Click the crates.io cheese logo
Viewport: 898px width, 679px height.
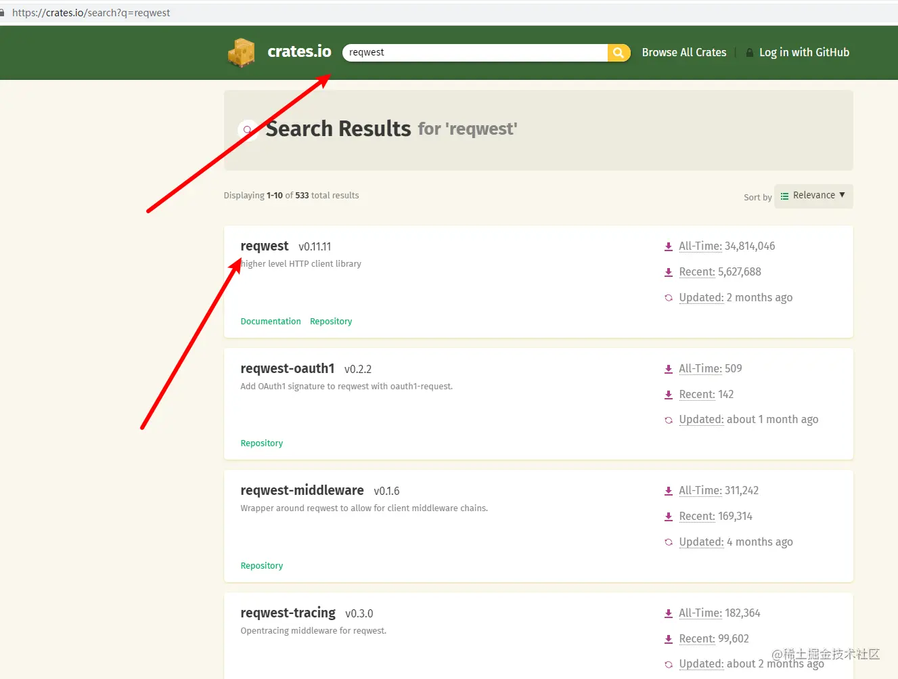[x=242, y=53]
